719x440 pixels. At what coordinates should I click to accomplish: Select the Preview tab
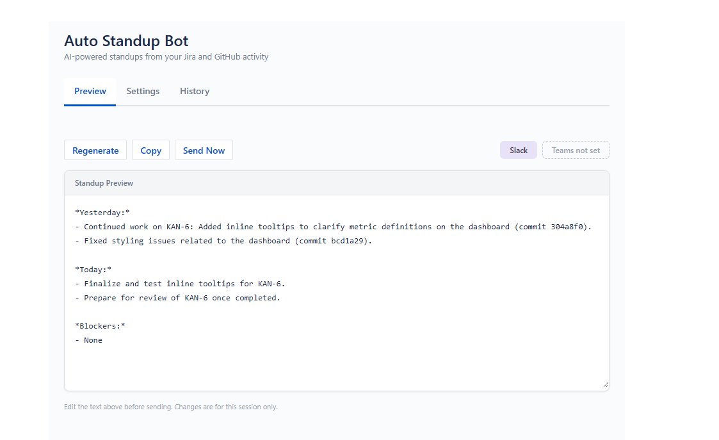point(90,91)
